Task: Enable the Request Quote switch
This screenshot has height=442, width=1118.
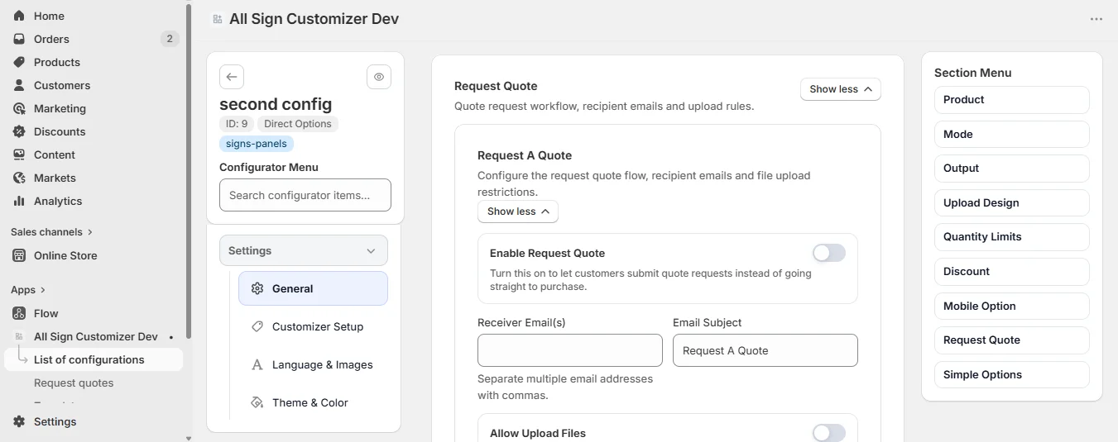Action: click(829, 253)
